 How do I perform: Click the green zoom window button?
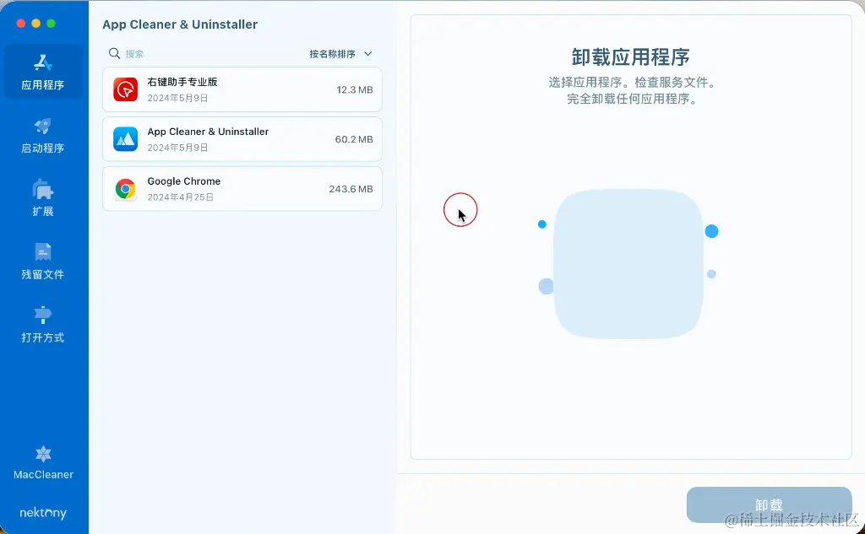pos(52,23)
